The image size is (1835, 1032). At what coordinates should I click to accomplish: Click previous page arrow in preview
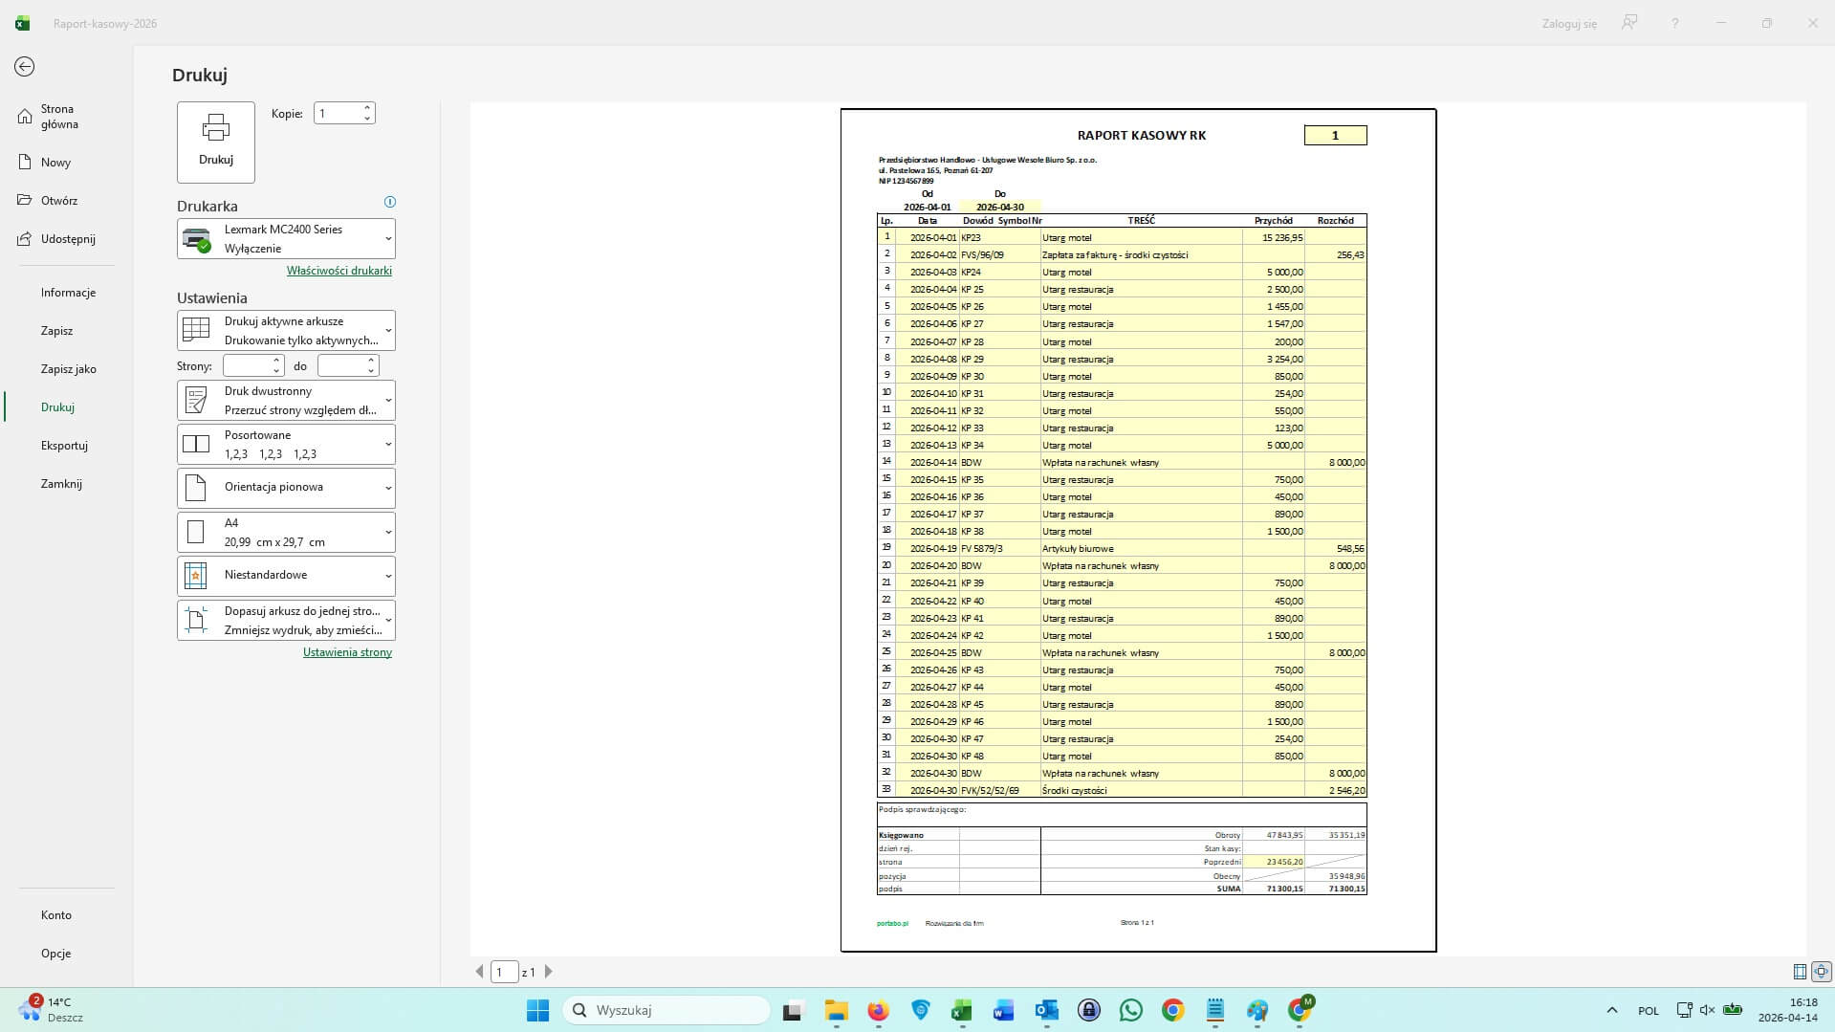tap(479, 972)
